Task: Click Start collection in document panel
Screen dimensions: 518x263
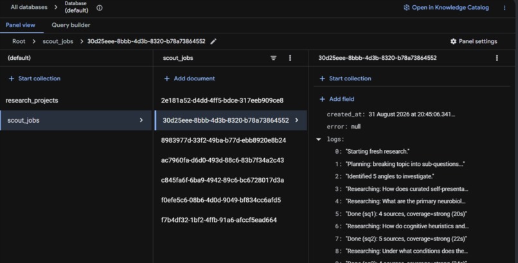Action: point(346,78)
